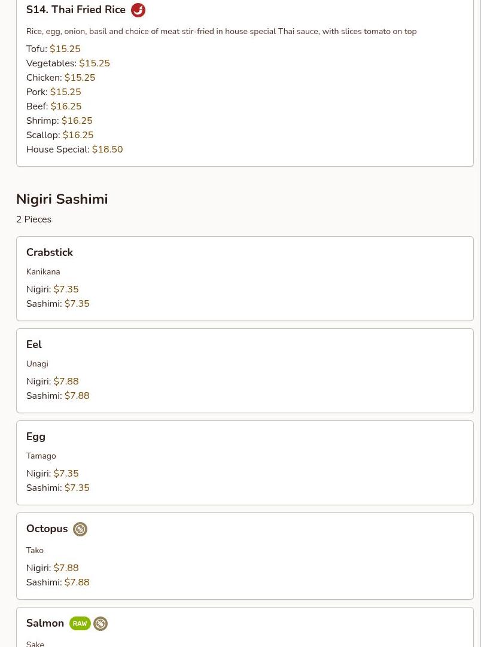The image size is (493, 647).
Task: Click the gluten-free icon next to Salmon
Action: point(101,624)
